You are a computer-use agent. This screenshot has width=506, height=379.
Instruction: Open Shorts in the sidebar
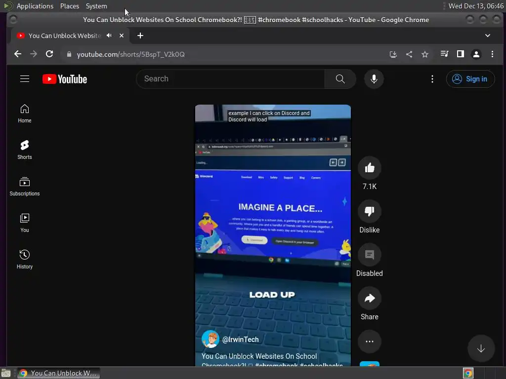(x=25, y=150)
